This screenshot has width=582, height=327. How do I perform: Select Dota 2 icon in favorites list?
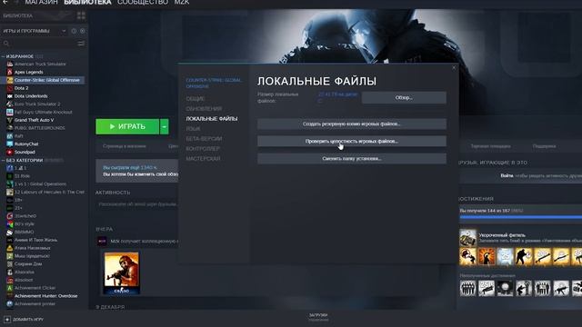point(10,88)
